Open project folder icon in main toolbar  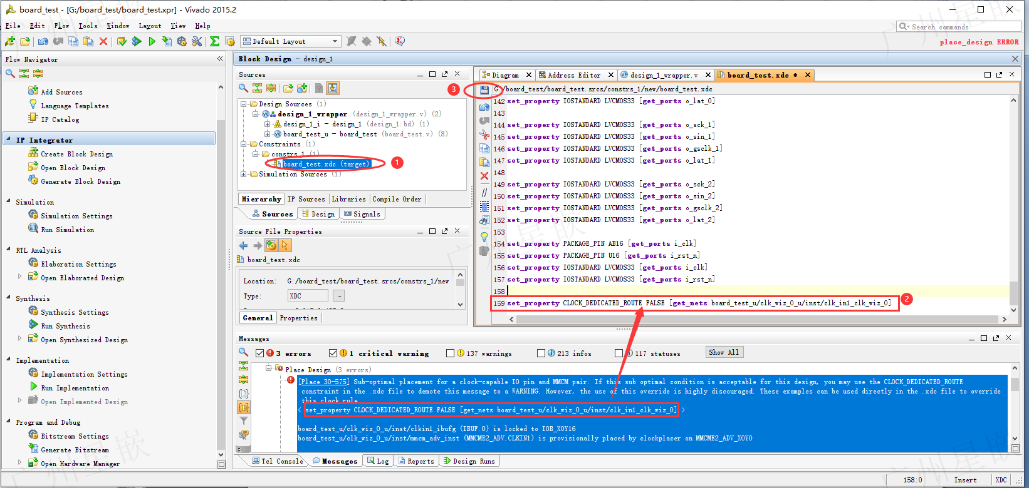25,41
